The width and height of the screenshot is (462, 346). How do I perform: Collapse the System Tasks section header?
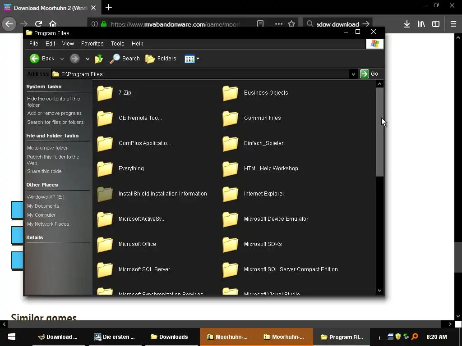44,86
